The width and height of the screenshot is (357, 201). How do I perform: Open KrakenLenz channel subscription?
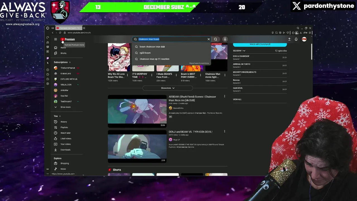tap(66, 73)
